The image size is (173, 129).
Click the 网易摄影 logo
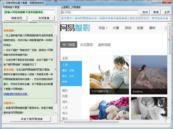point(75,28)
